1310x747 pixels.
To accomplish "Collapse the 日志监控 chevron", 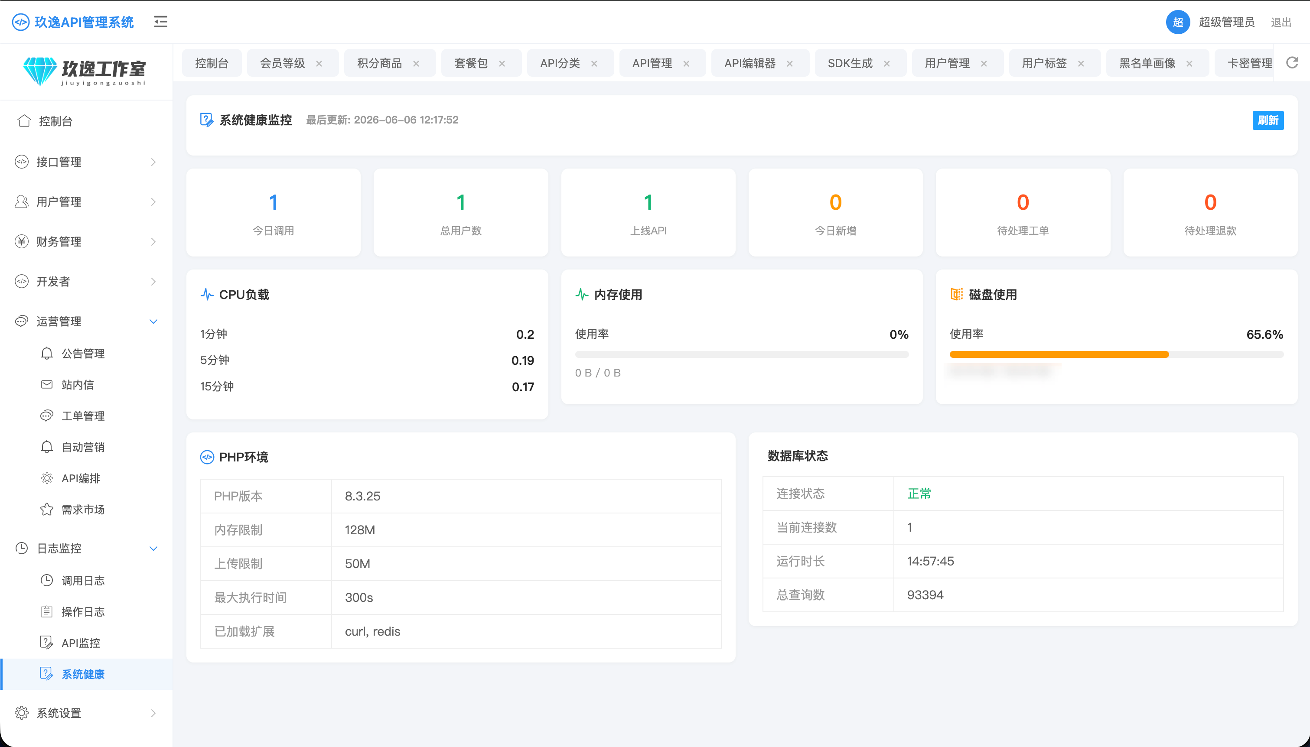I will (153, 548).
